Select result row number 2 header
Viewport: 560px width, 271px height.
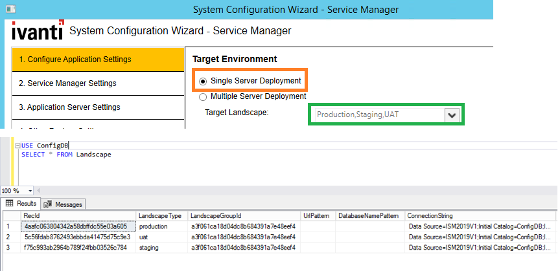[x=9, y=237]
